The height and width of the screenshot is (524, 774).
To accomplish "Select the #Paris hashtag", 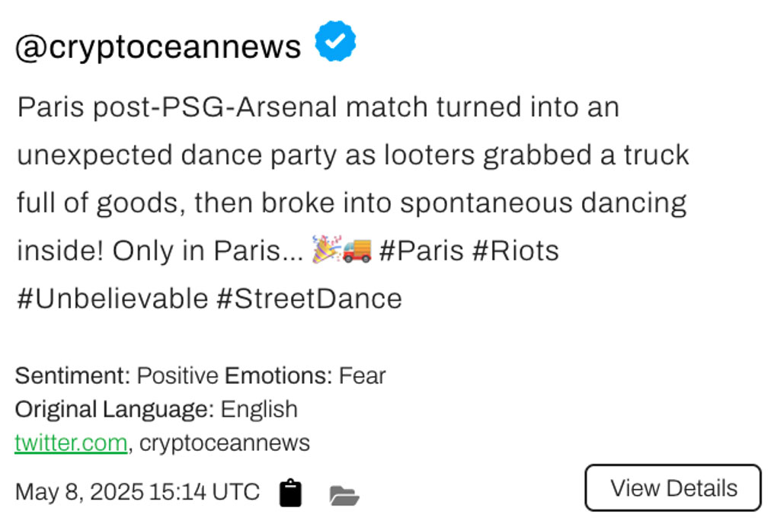I will [421, 251].
